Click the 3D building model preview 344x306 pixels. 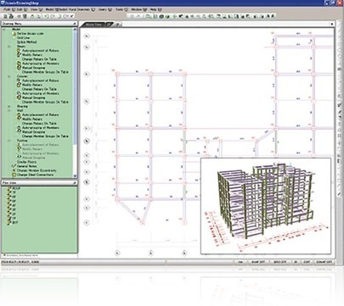(x=266, y=206)
